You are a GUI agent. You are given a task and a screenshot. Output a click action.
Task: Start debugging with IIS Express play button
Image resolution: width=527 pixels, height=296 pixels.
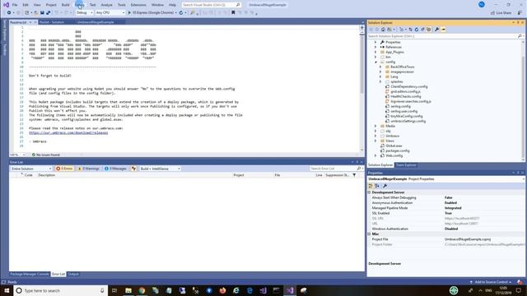(129, 13)
